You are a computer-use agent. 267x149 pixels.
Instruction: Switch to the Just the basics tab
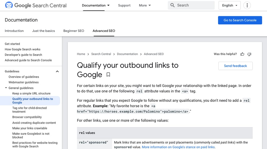tap(44, 31)
